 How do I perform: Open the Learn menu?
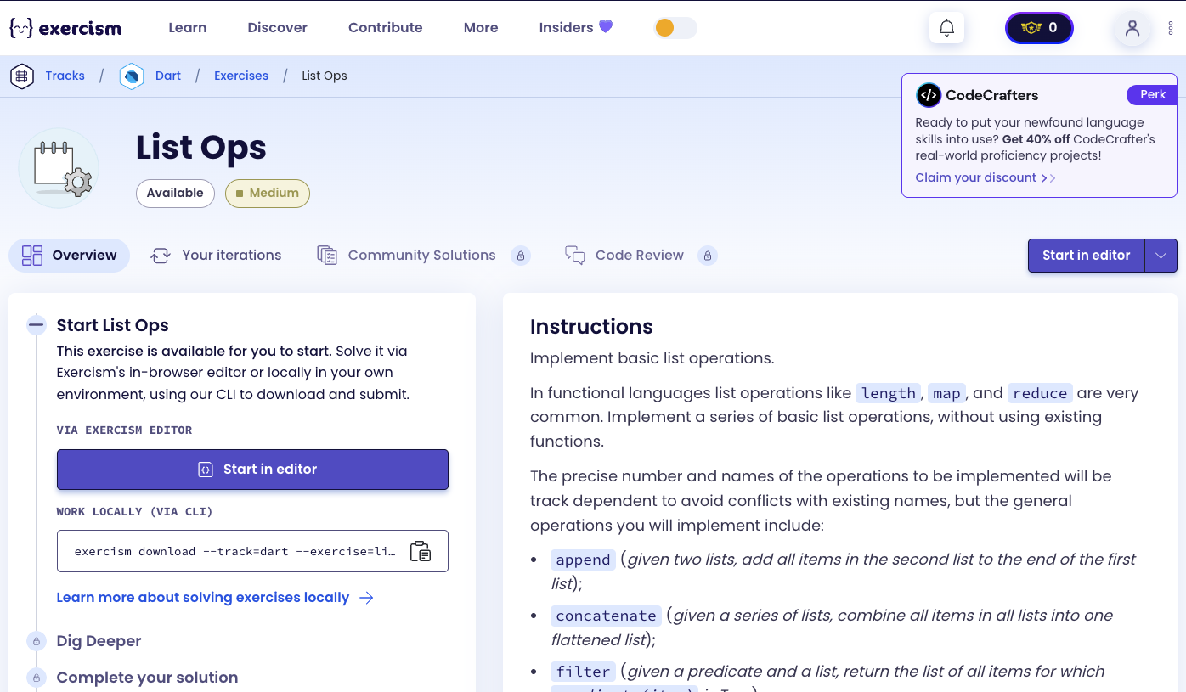[188, 28]
